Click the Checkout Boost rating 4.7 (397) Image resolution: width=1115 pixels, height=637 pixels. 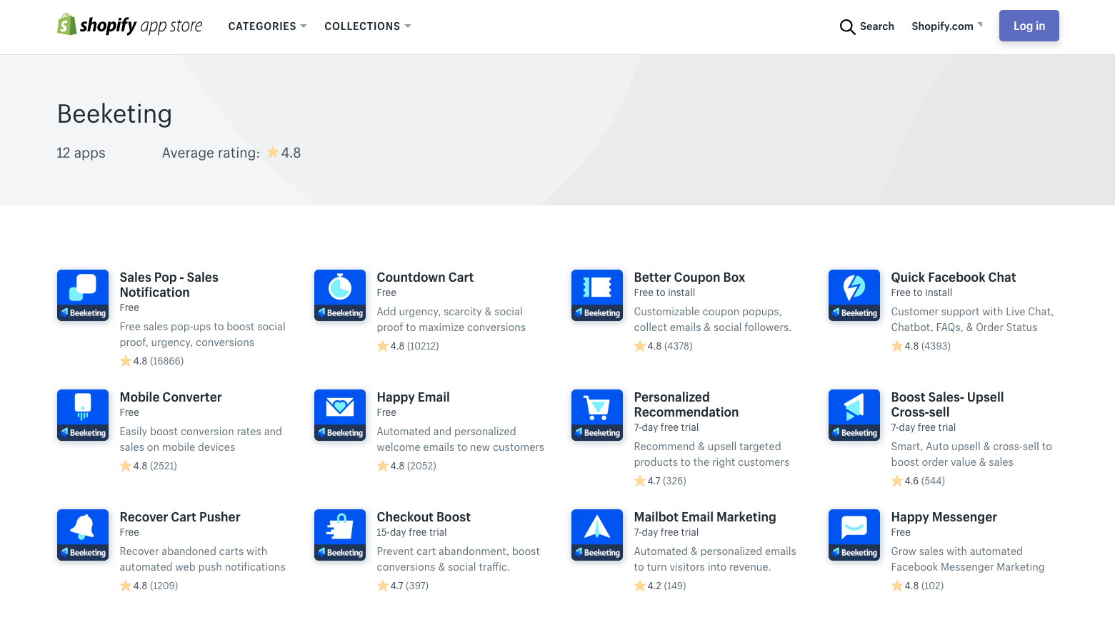[x=403, y=586]
